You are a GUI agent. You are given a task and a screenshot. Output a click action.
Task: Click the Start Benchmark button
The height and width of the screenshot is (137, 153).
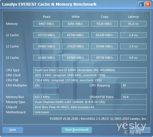[77, 130]
